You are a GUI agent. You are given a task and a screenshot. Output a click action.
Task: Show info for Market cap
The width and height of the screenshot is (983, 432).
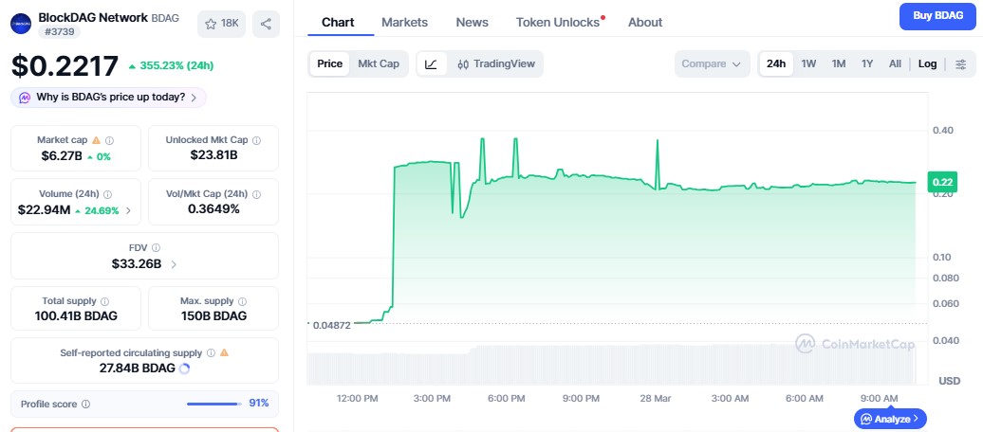[110, 140]
